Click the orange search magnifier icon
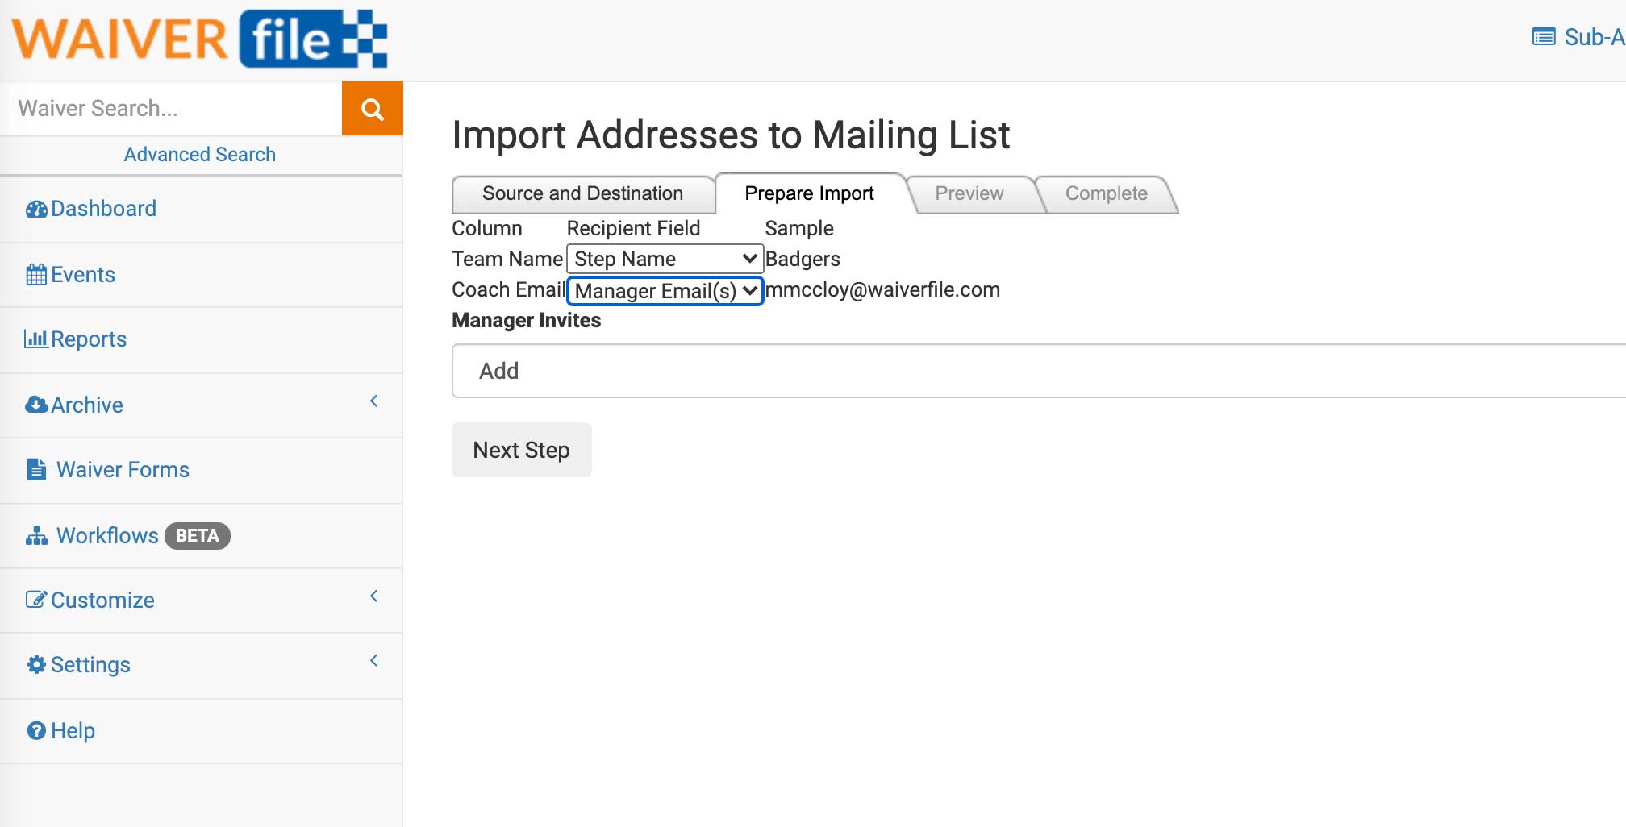Image resolution: width=1626 pixels, height=827 pixels. pos(372,107)
